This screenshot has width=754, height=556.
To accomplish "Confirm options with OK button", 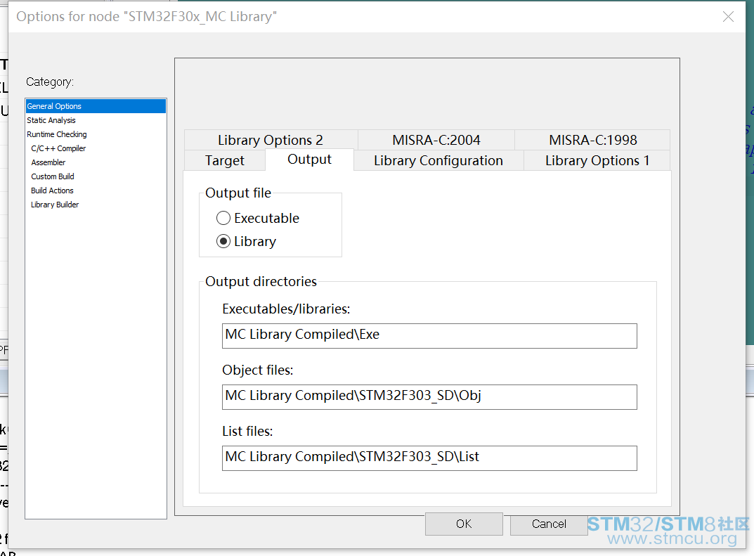I will tap(464, 524).
